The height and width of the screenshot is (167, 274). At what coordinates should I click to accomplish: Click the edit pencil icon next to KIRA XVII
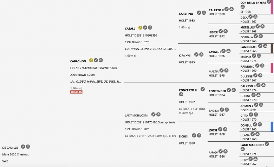click(196, 54)
